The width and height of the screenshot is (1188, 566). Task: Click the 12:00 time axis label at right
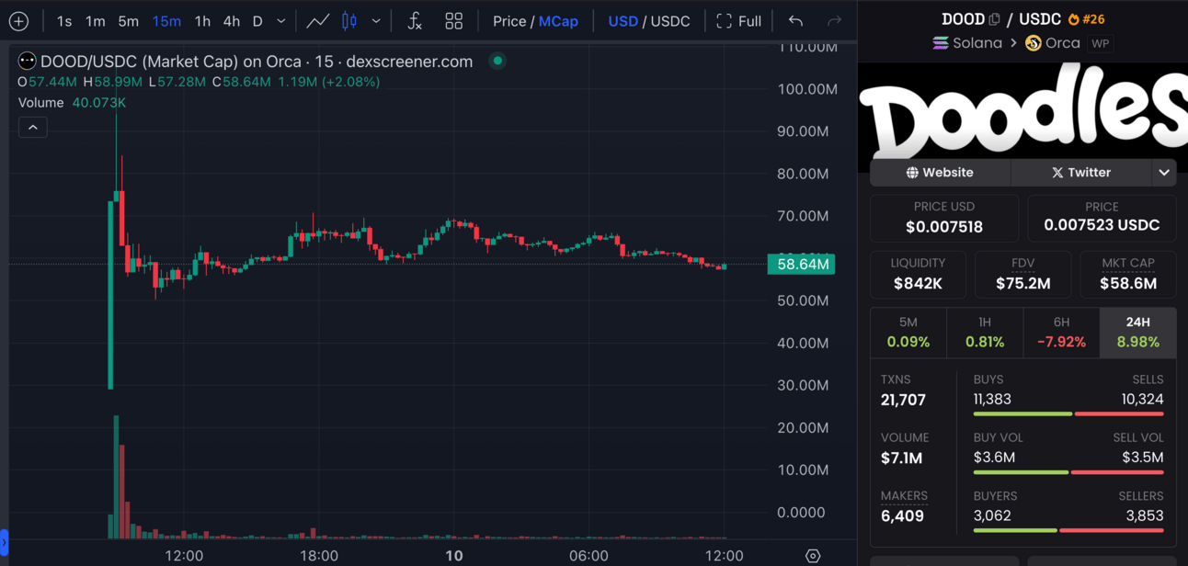pos(725,556)
